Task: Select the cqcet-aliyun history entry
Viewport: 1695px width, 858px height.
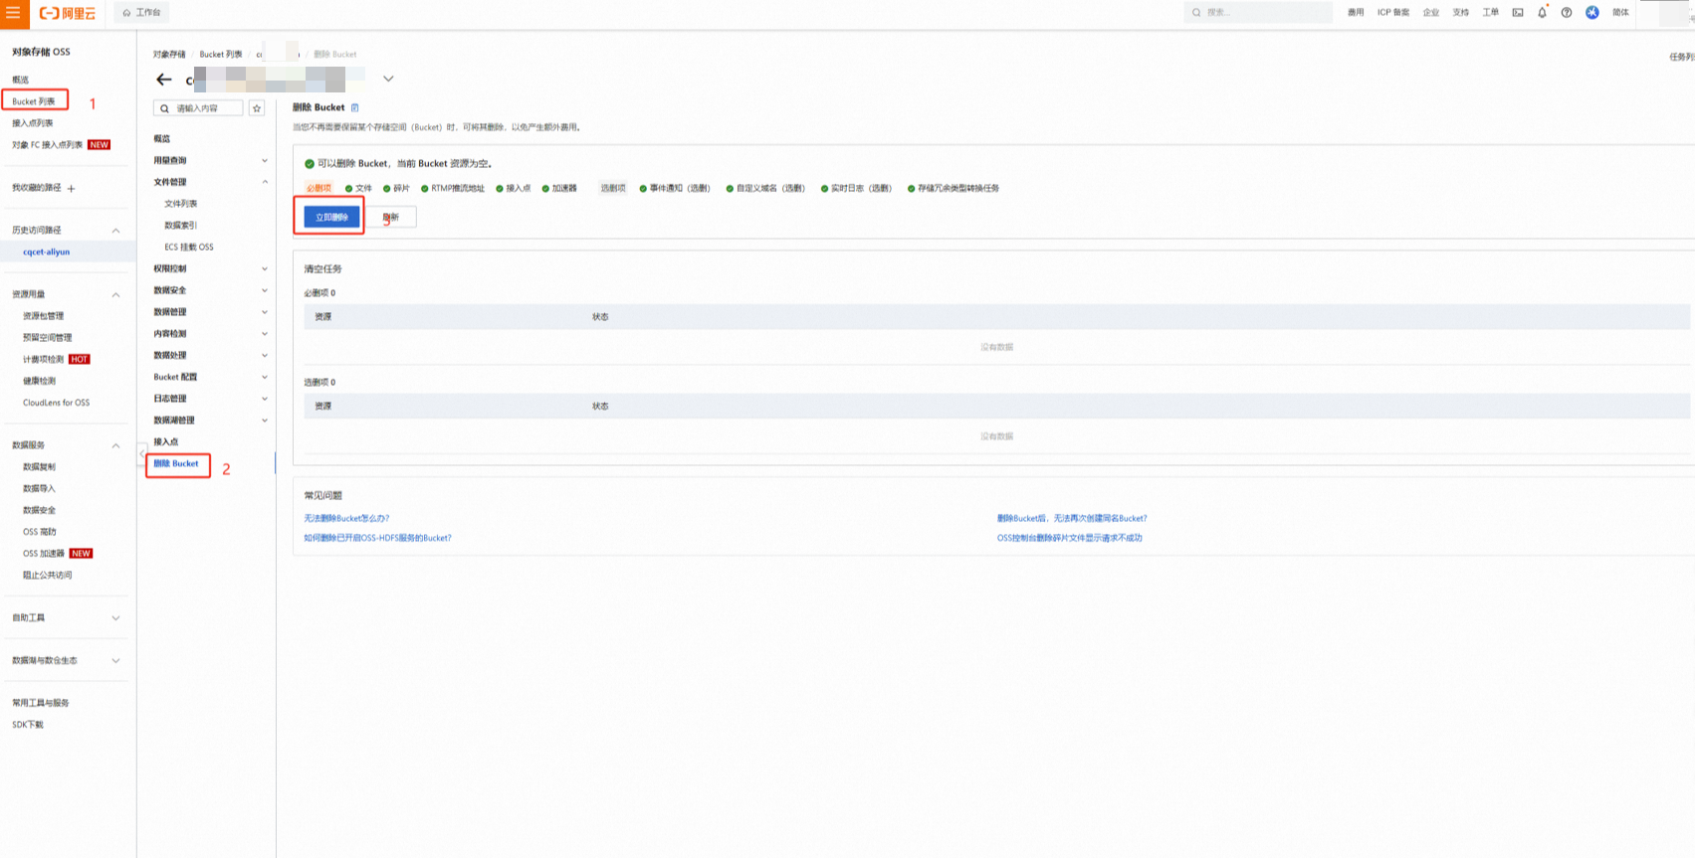Action: point(47,253)
